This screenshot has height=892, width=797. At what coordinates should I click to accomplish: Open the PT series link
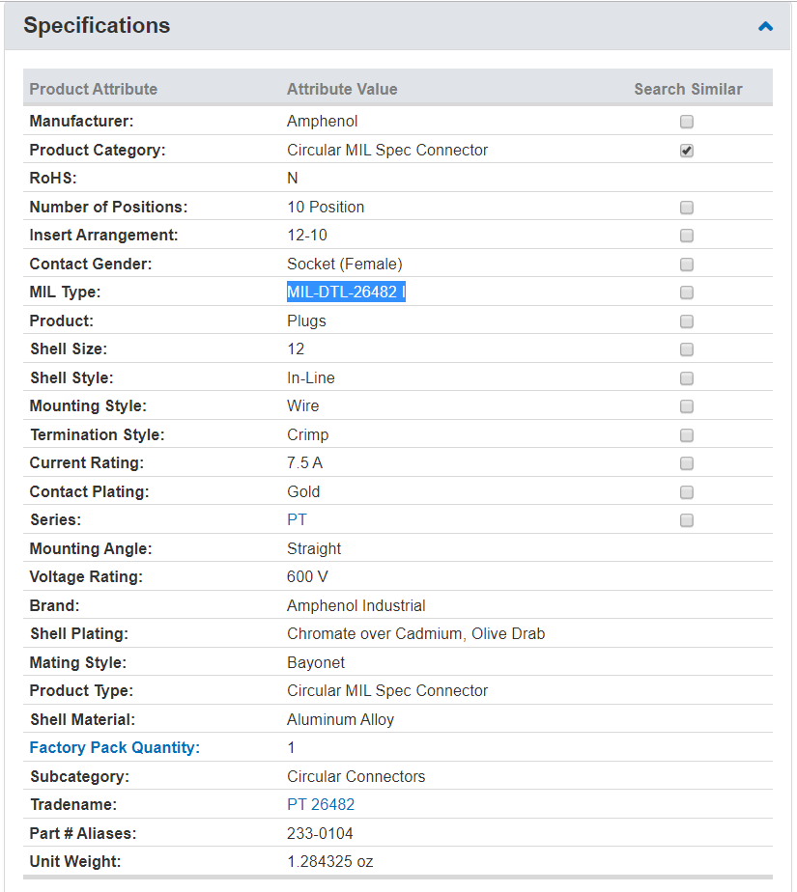click(x=297, y=520)
